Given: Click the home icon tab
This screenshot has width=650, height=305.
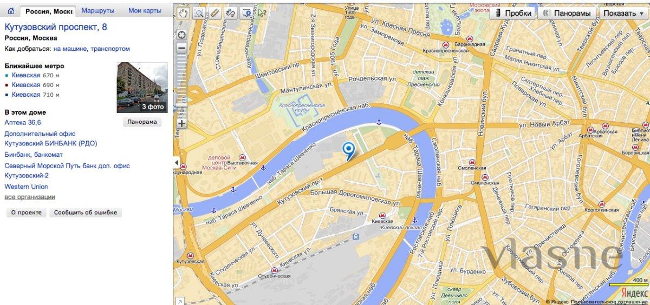Looking at the screenshot, I should 10,11.
